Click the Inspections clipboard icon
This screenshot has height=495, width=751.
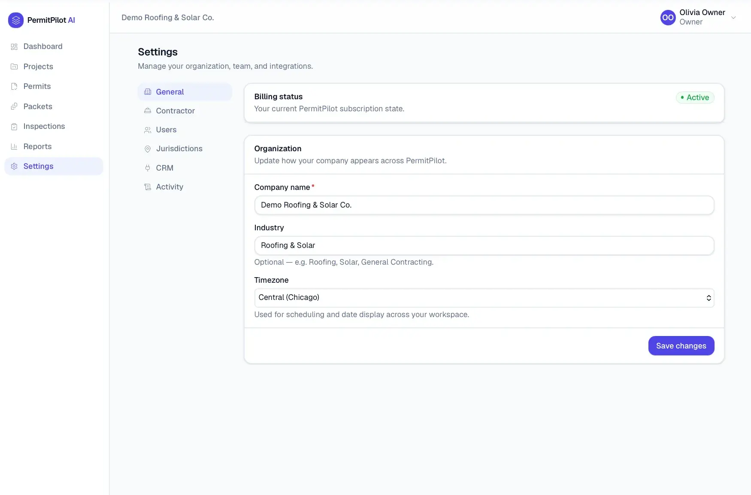coord(14,126)
